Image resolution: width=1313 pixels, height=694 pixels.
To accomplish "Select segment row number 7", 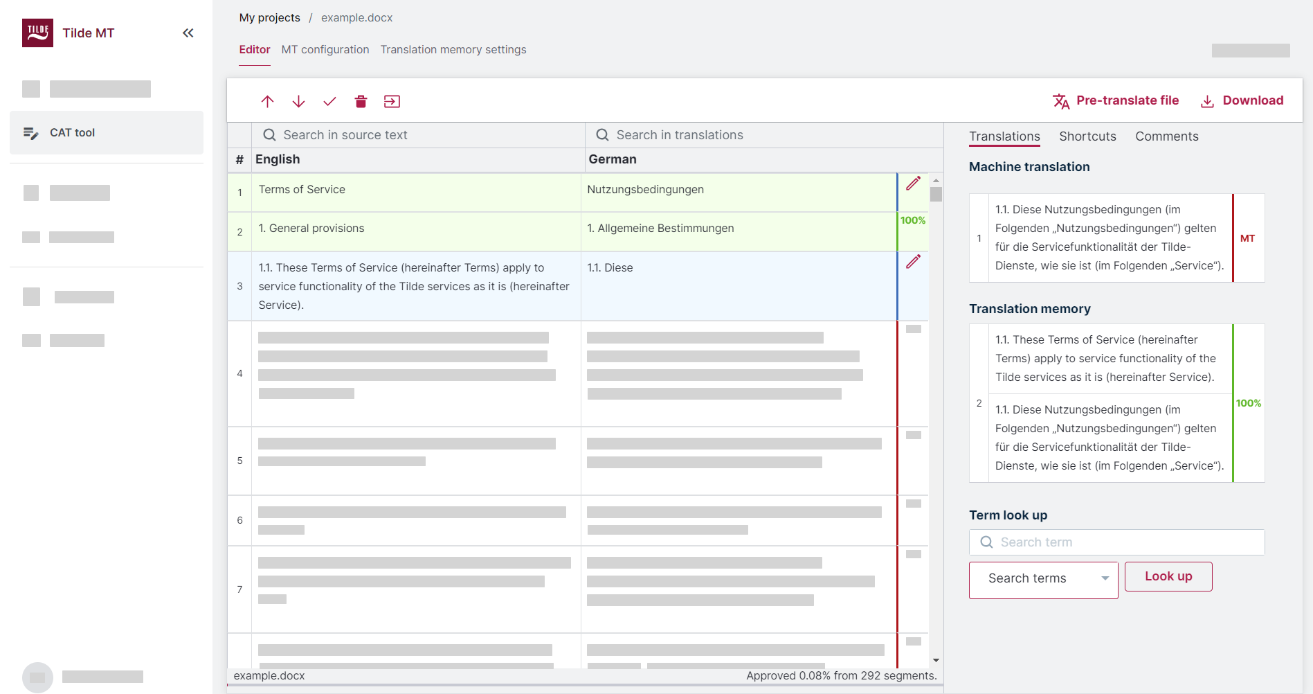I will tap(239, 589).
